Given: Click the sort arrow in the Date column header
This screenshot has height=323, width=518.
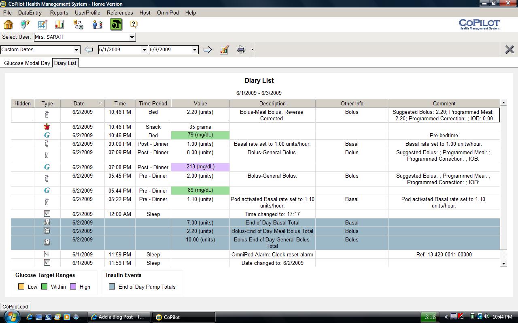Looking at the screenshot, I should 101,103.
